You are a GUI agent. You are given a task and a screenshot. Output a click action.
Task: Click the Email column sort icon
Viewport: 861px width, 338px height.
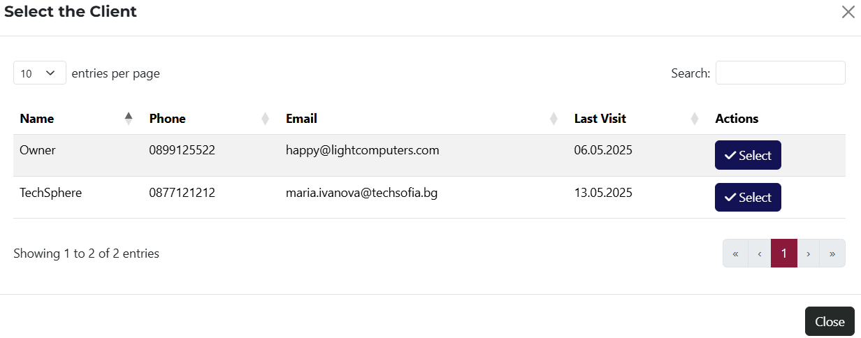click(553, 119)
